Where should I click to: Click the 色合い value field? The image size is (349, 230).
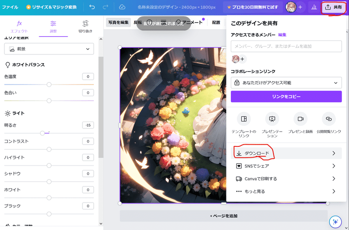coord(88,93)
